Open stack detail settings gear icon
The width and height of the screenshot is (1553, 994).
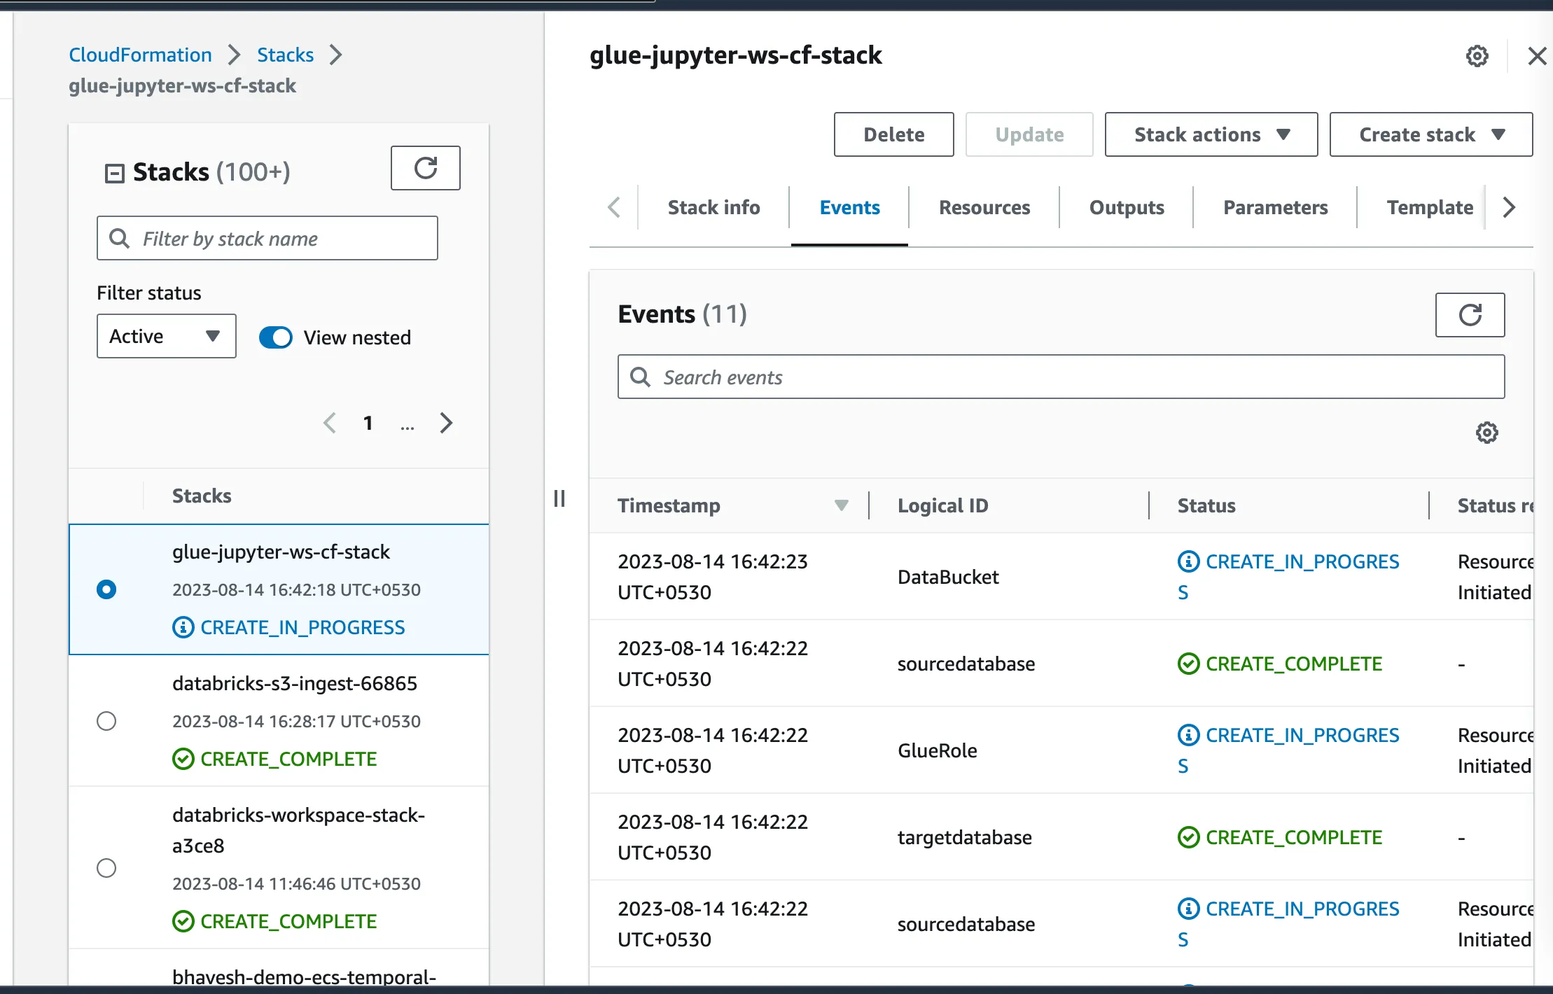tap(1477, 56)
